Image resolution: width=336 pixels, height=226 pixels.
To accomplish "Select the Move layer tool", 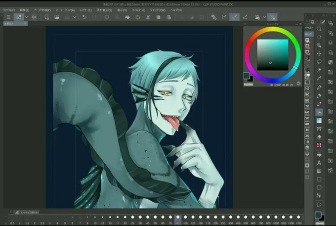I will [319, 53].
